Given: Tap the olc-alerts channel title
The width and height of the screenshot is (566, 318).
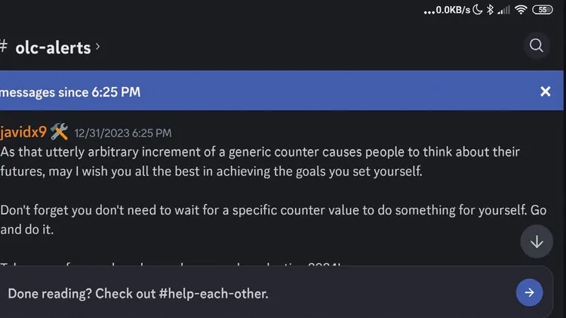Looking at the screenshot, I should (53, 48).
